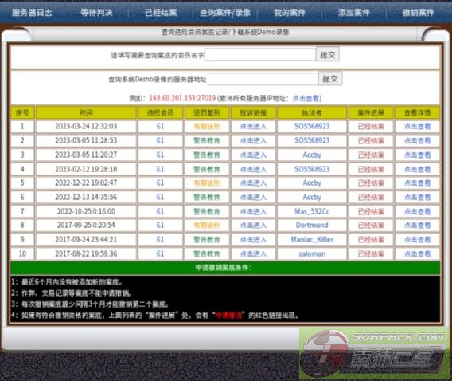The image size is (452, 381).
Task: Open enforcer saloman link in row 10
Action: click(x=312, y=253)
